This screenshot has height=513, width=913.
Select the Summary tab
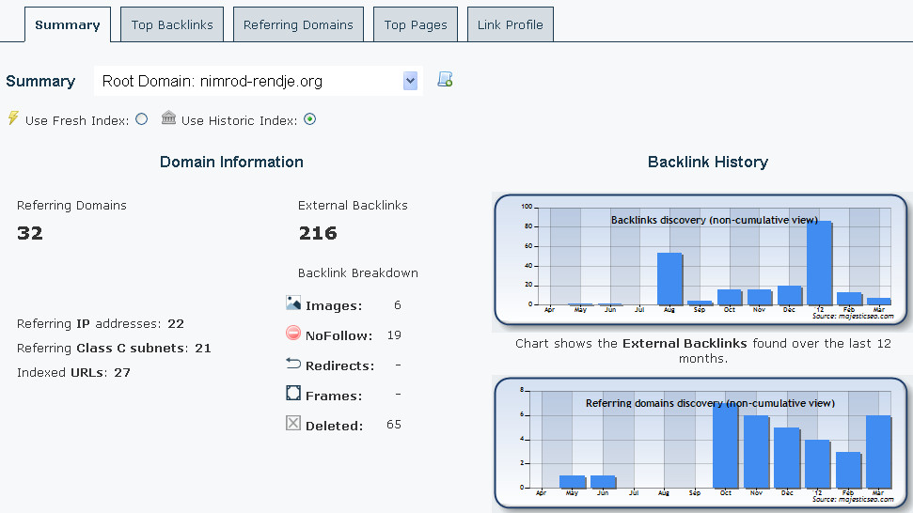tap(67, 25)
